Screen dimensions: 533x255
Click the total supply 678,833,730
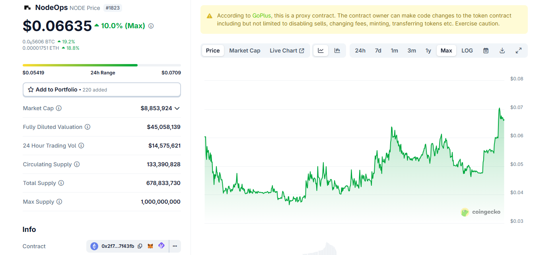coord(163,183)
